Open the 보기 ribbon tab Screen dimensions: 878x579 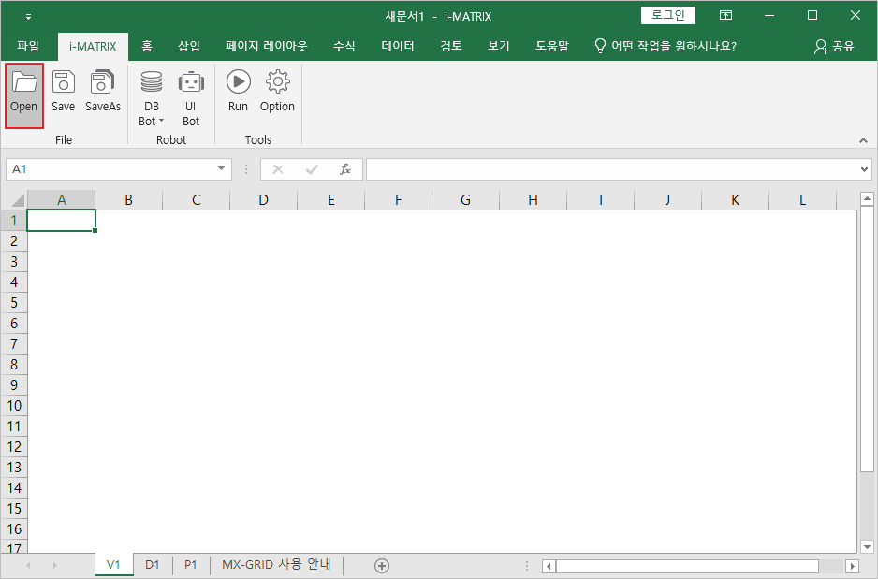[498, 46]
